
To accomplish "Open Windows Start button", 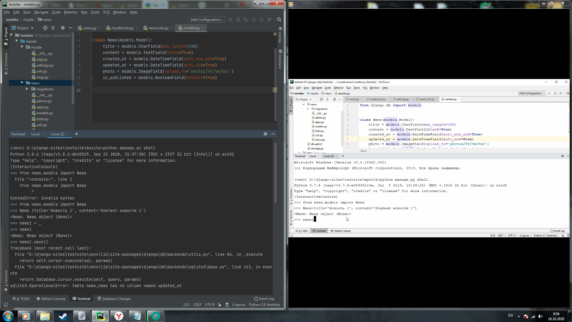I will [x=8, y=316].
